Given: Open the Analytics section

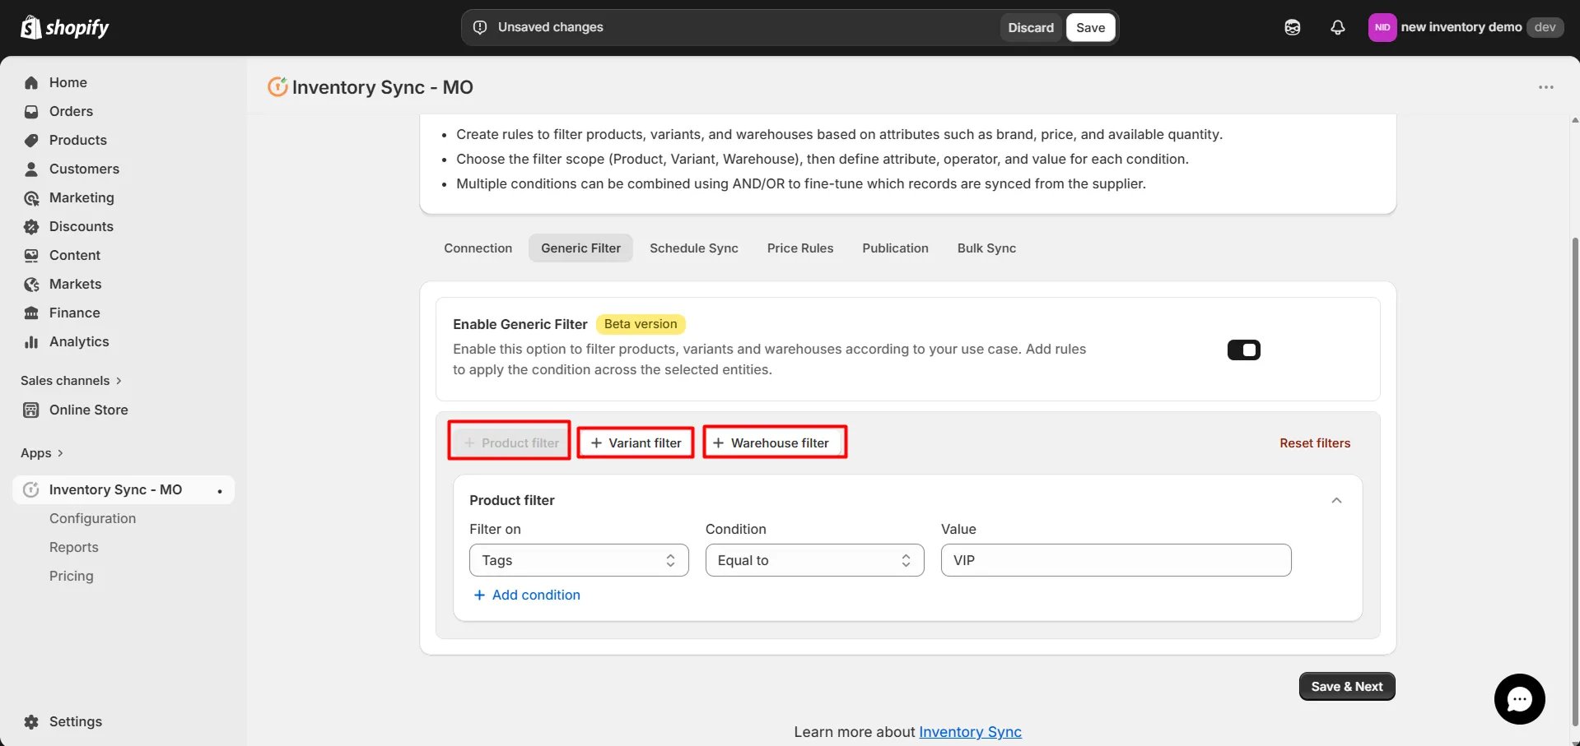Looking at the screenshot, I should point(78,341).
